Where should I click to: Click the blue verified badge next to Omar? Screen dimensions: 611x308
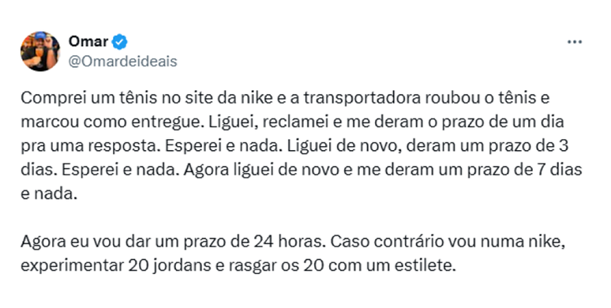tap(120, 42)
